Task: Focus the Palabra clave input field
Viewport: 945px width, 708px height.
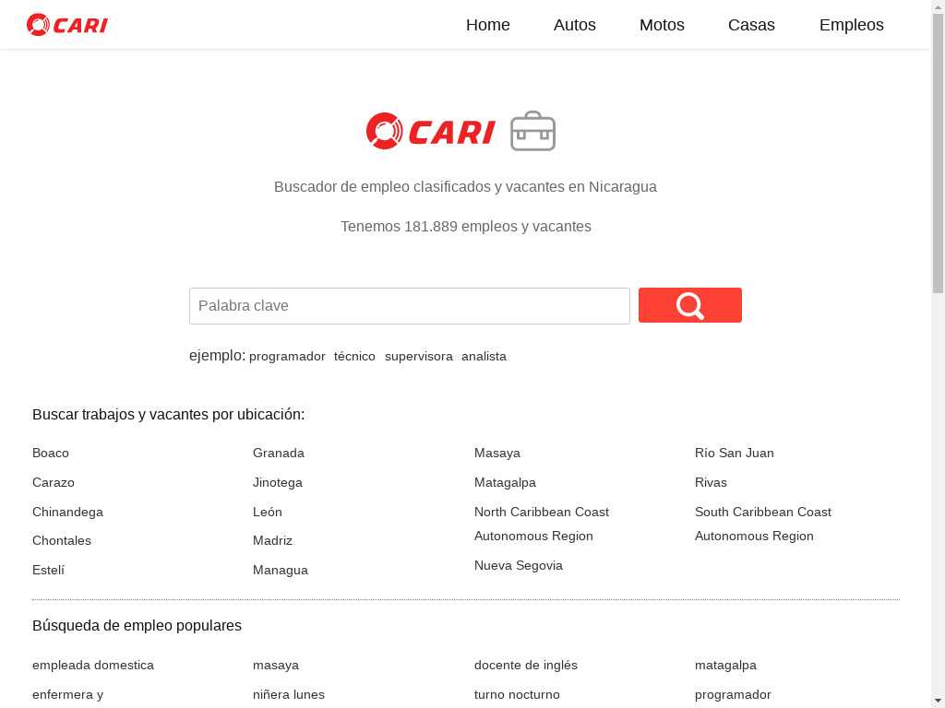Action: point(409,306)
